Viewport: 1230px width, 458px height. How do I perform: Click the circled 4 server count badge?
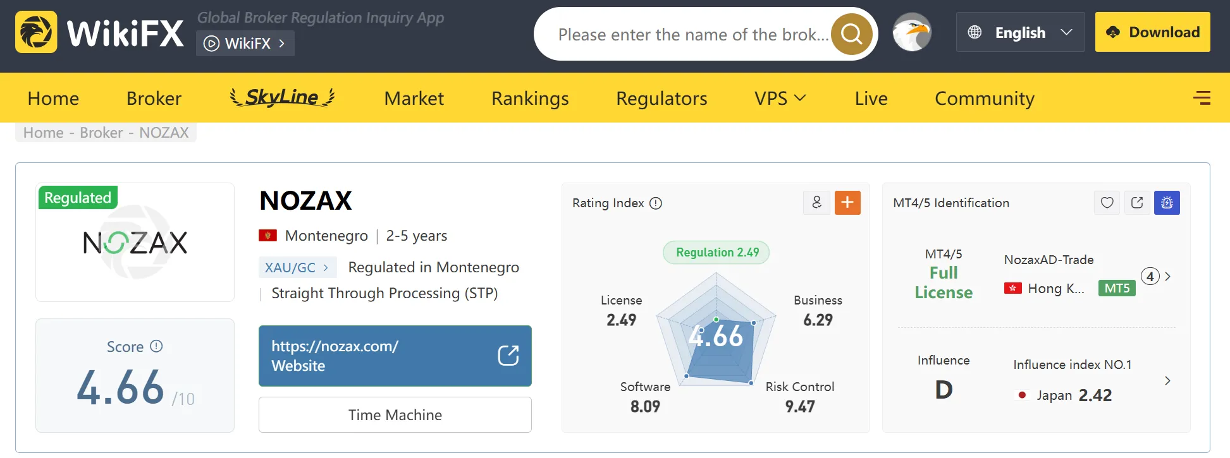pyautogui.click(x=1150, y=276)
